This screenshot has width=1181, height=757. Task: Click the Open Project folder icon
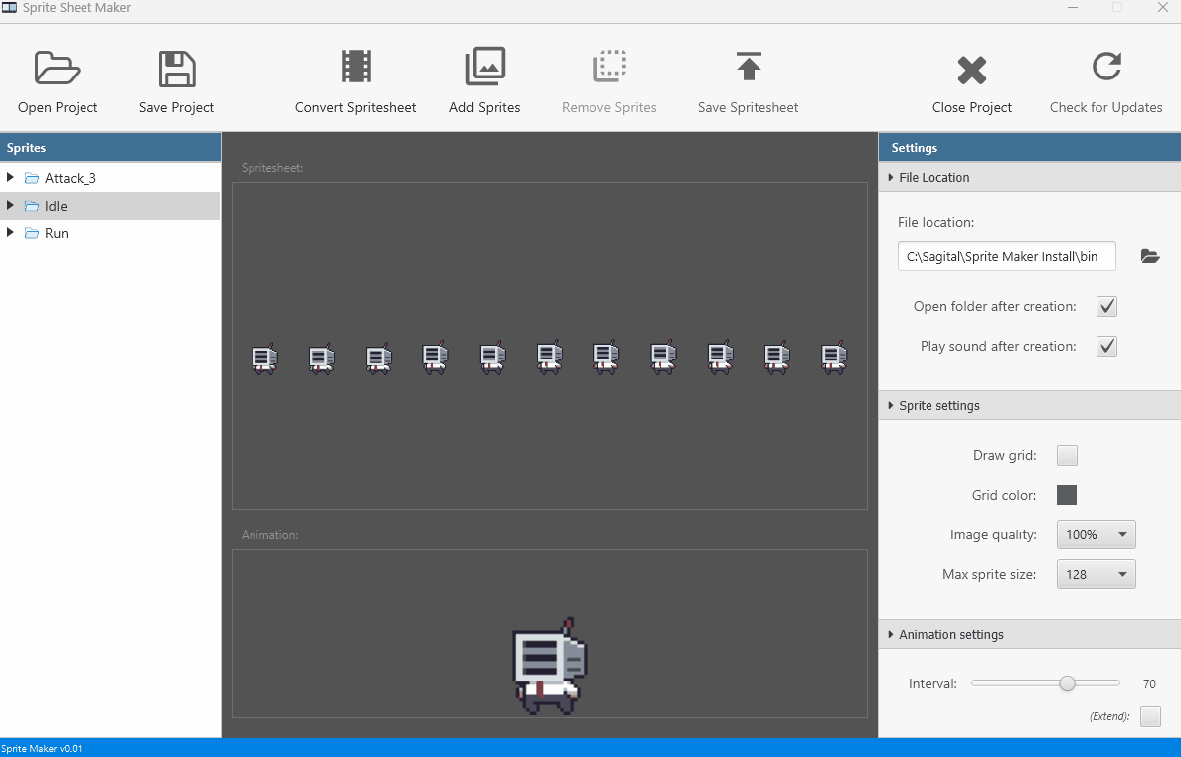click(58, 68)
